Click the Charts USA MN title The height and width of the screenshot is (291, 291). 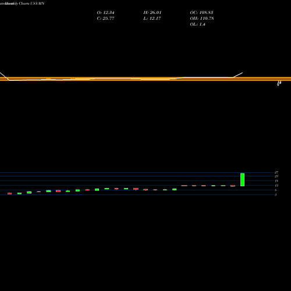(32, 3)
